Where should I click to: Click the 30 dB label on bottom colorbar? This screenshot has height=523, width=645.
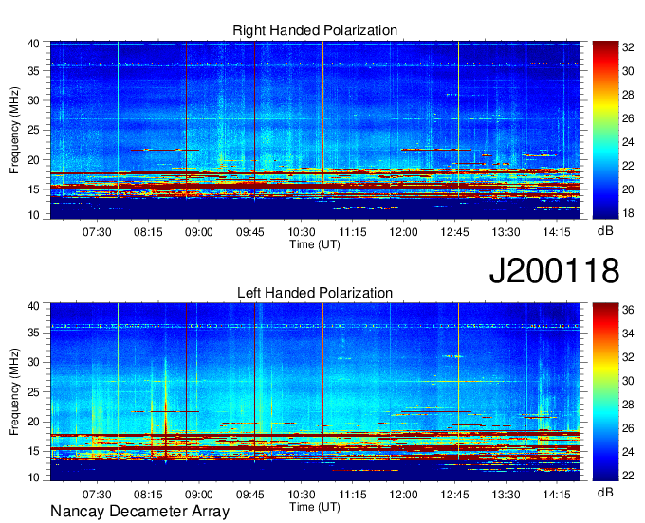[628, 381]
